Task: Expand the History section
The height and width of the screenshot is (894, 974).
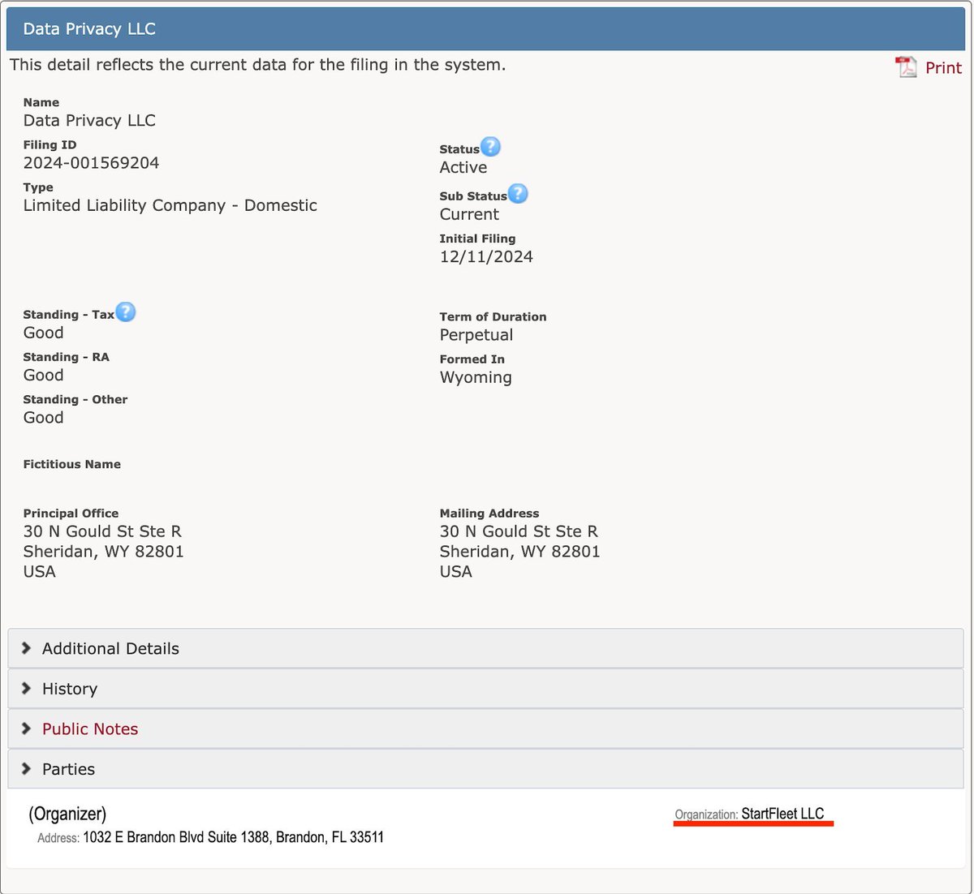Action: coord(485,689)
